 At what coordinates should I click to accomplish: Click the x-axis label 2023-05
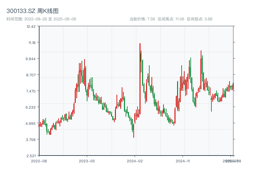86,161
